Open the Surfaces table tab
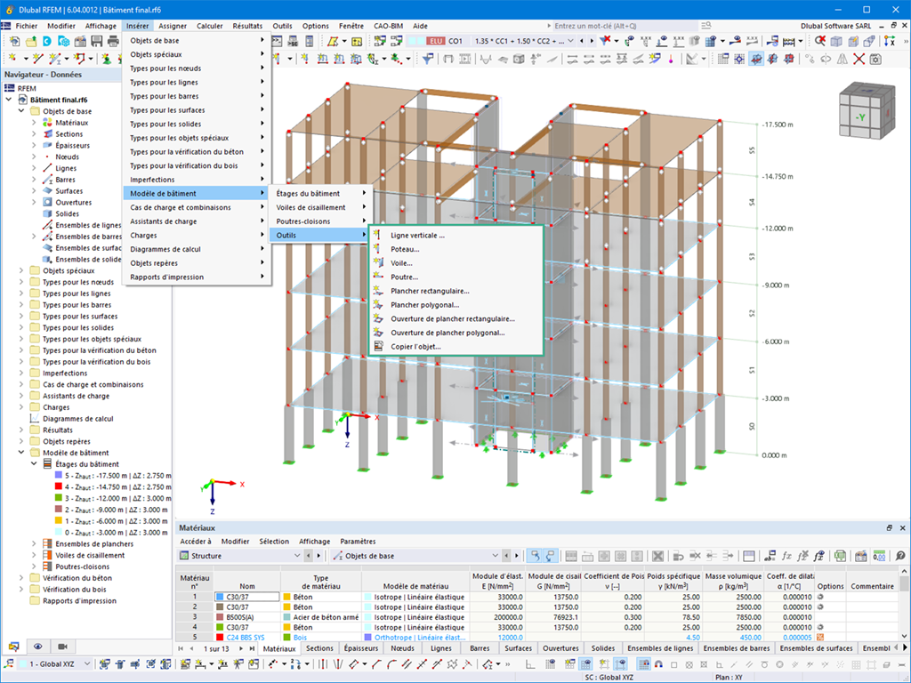 tap(519, 648)
